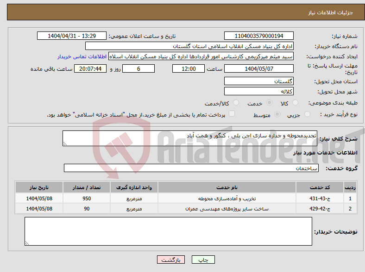Select service code ج-42-429 cell

click(320, 209)
